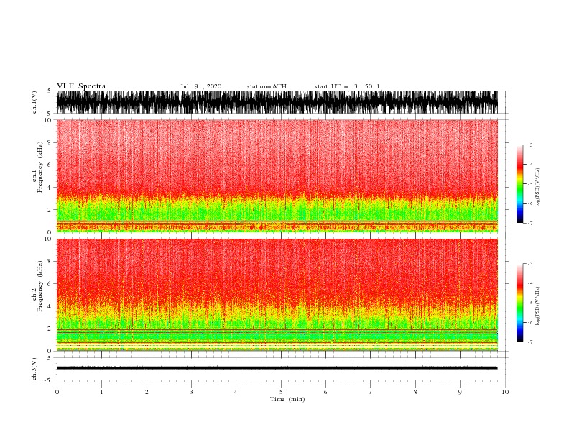The height and width of the screenshot is (440, 569).
Task: Click the log(PSD) label beside ch.1 color bar
Action: [x=538, y=188]
